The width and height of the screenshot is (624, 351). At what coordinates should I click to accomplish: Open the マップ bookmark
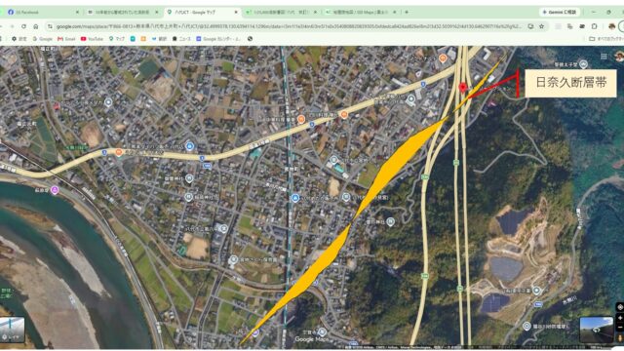(x=117, y=39)
